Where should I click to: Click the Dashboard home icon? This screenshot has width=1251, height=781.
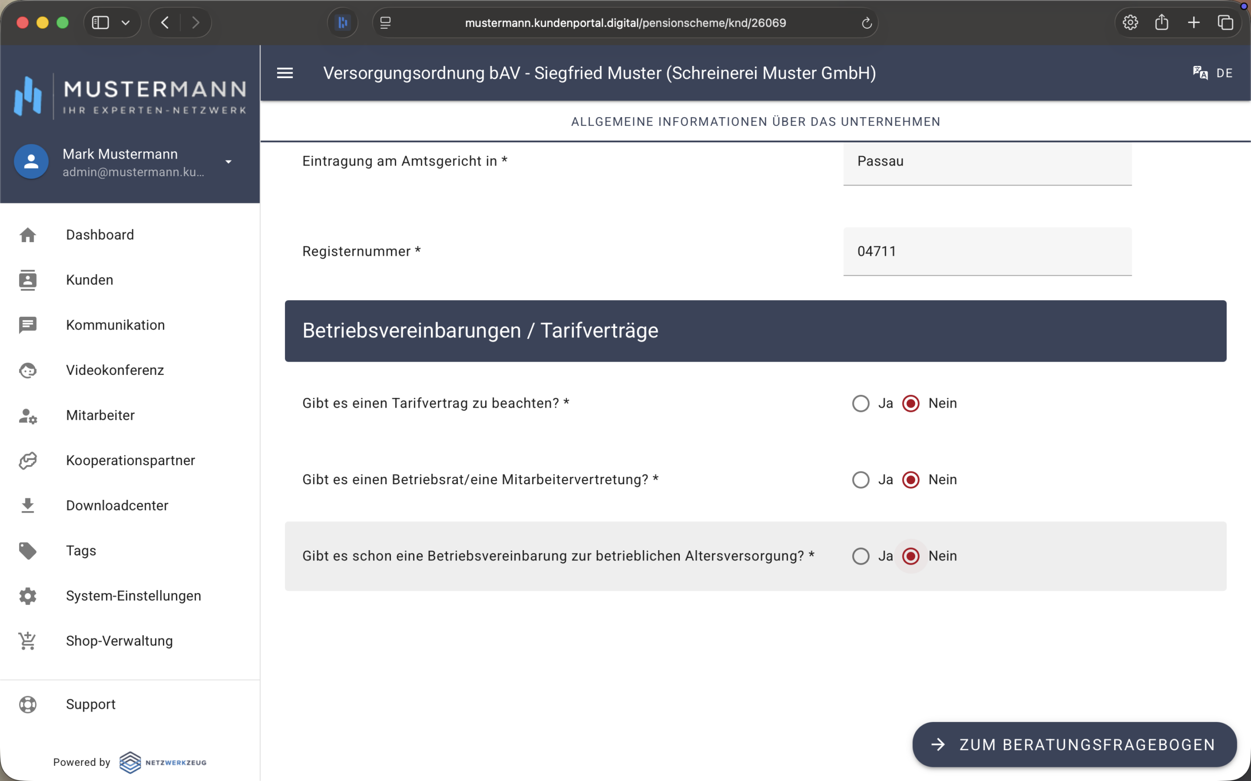coord(28,235)
